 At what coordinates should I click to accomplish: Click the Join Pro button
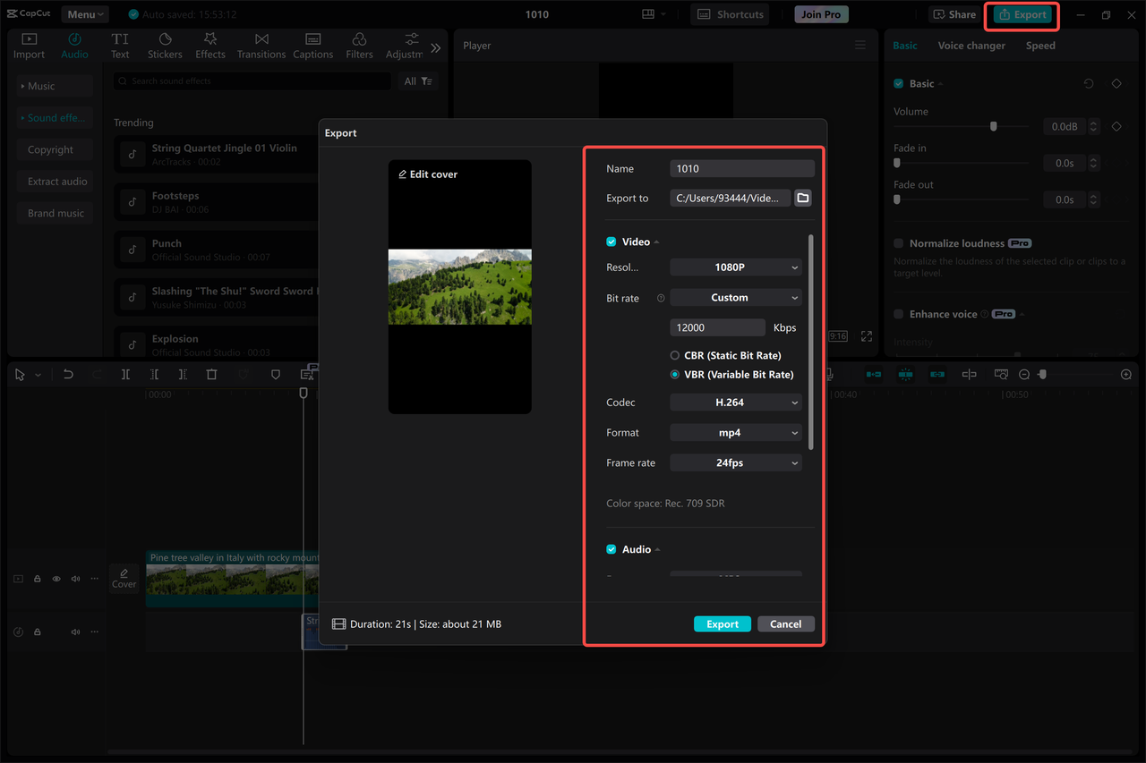(x=820, y=13)
